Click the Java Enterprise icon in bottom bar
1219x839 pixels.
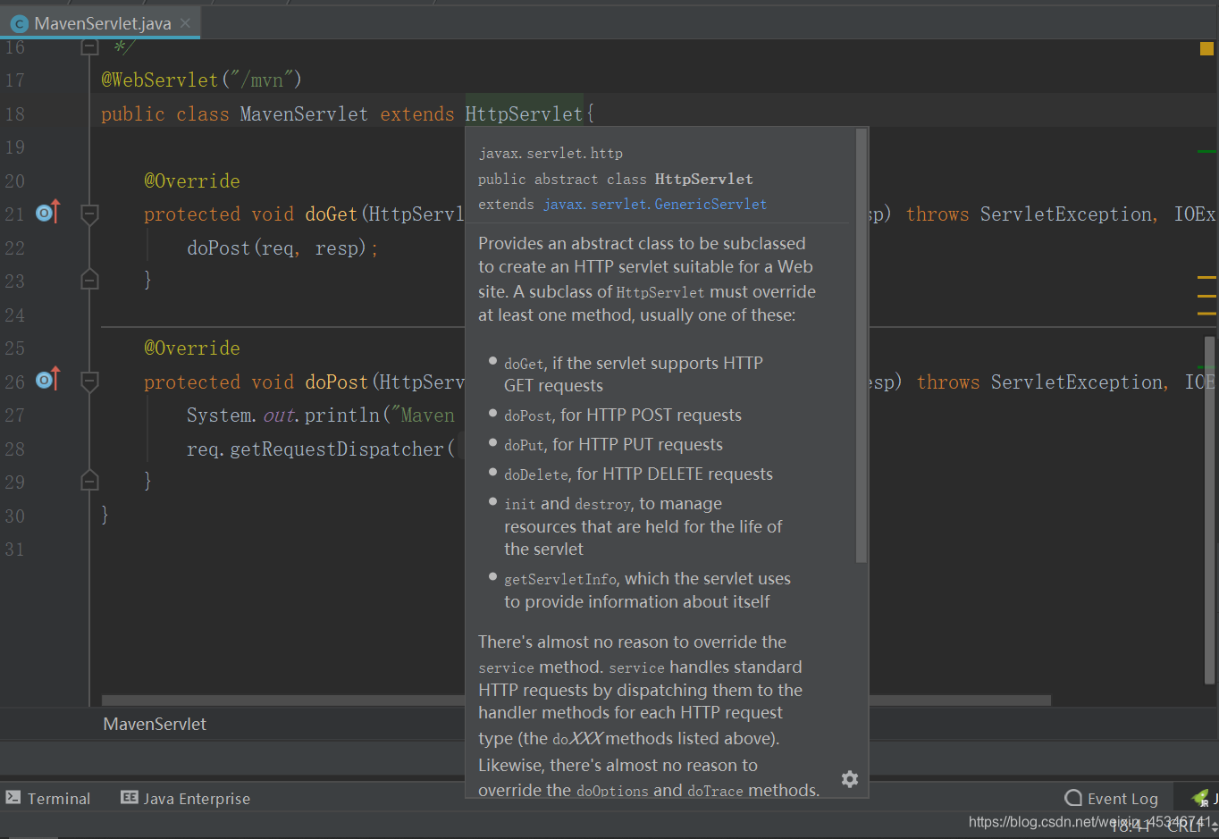130,797
